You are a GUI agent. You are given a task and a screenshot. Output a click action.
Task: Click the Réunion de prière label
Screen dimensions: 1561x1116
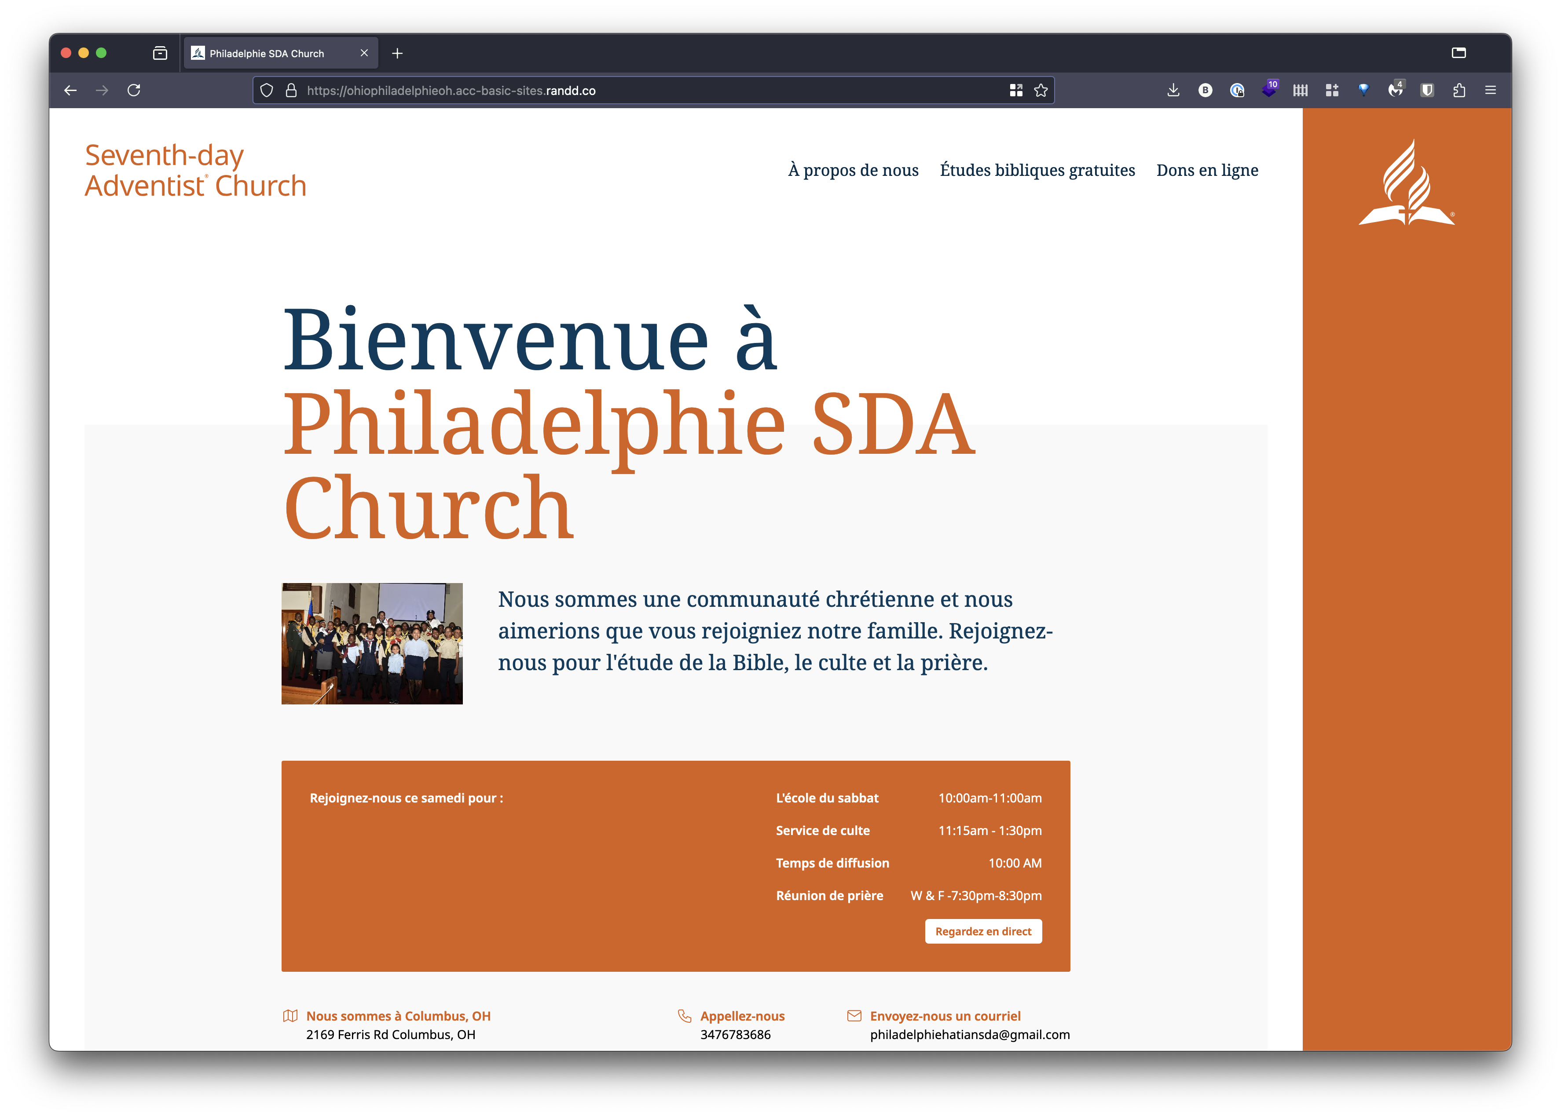(830, 895)
